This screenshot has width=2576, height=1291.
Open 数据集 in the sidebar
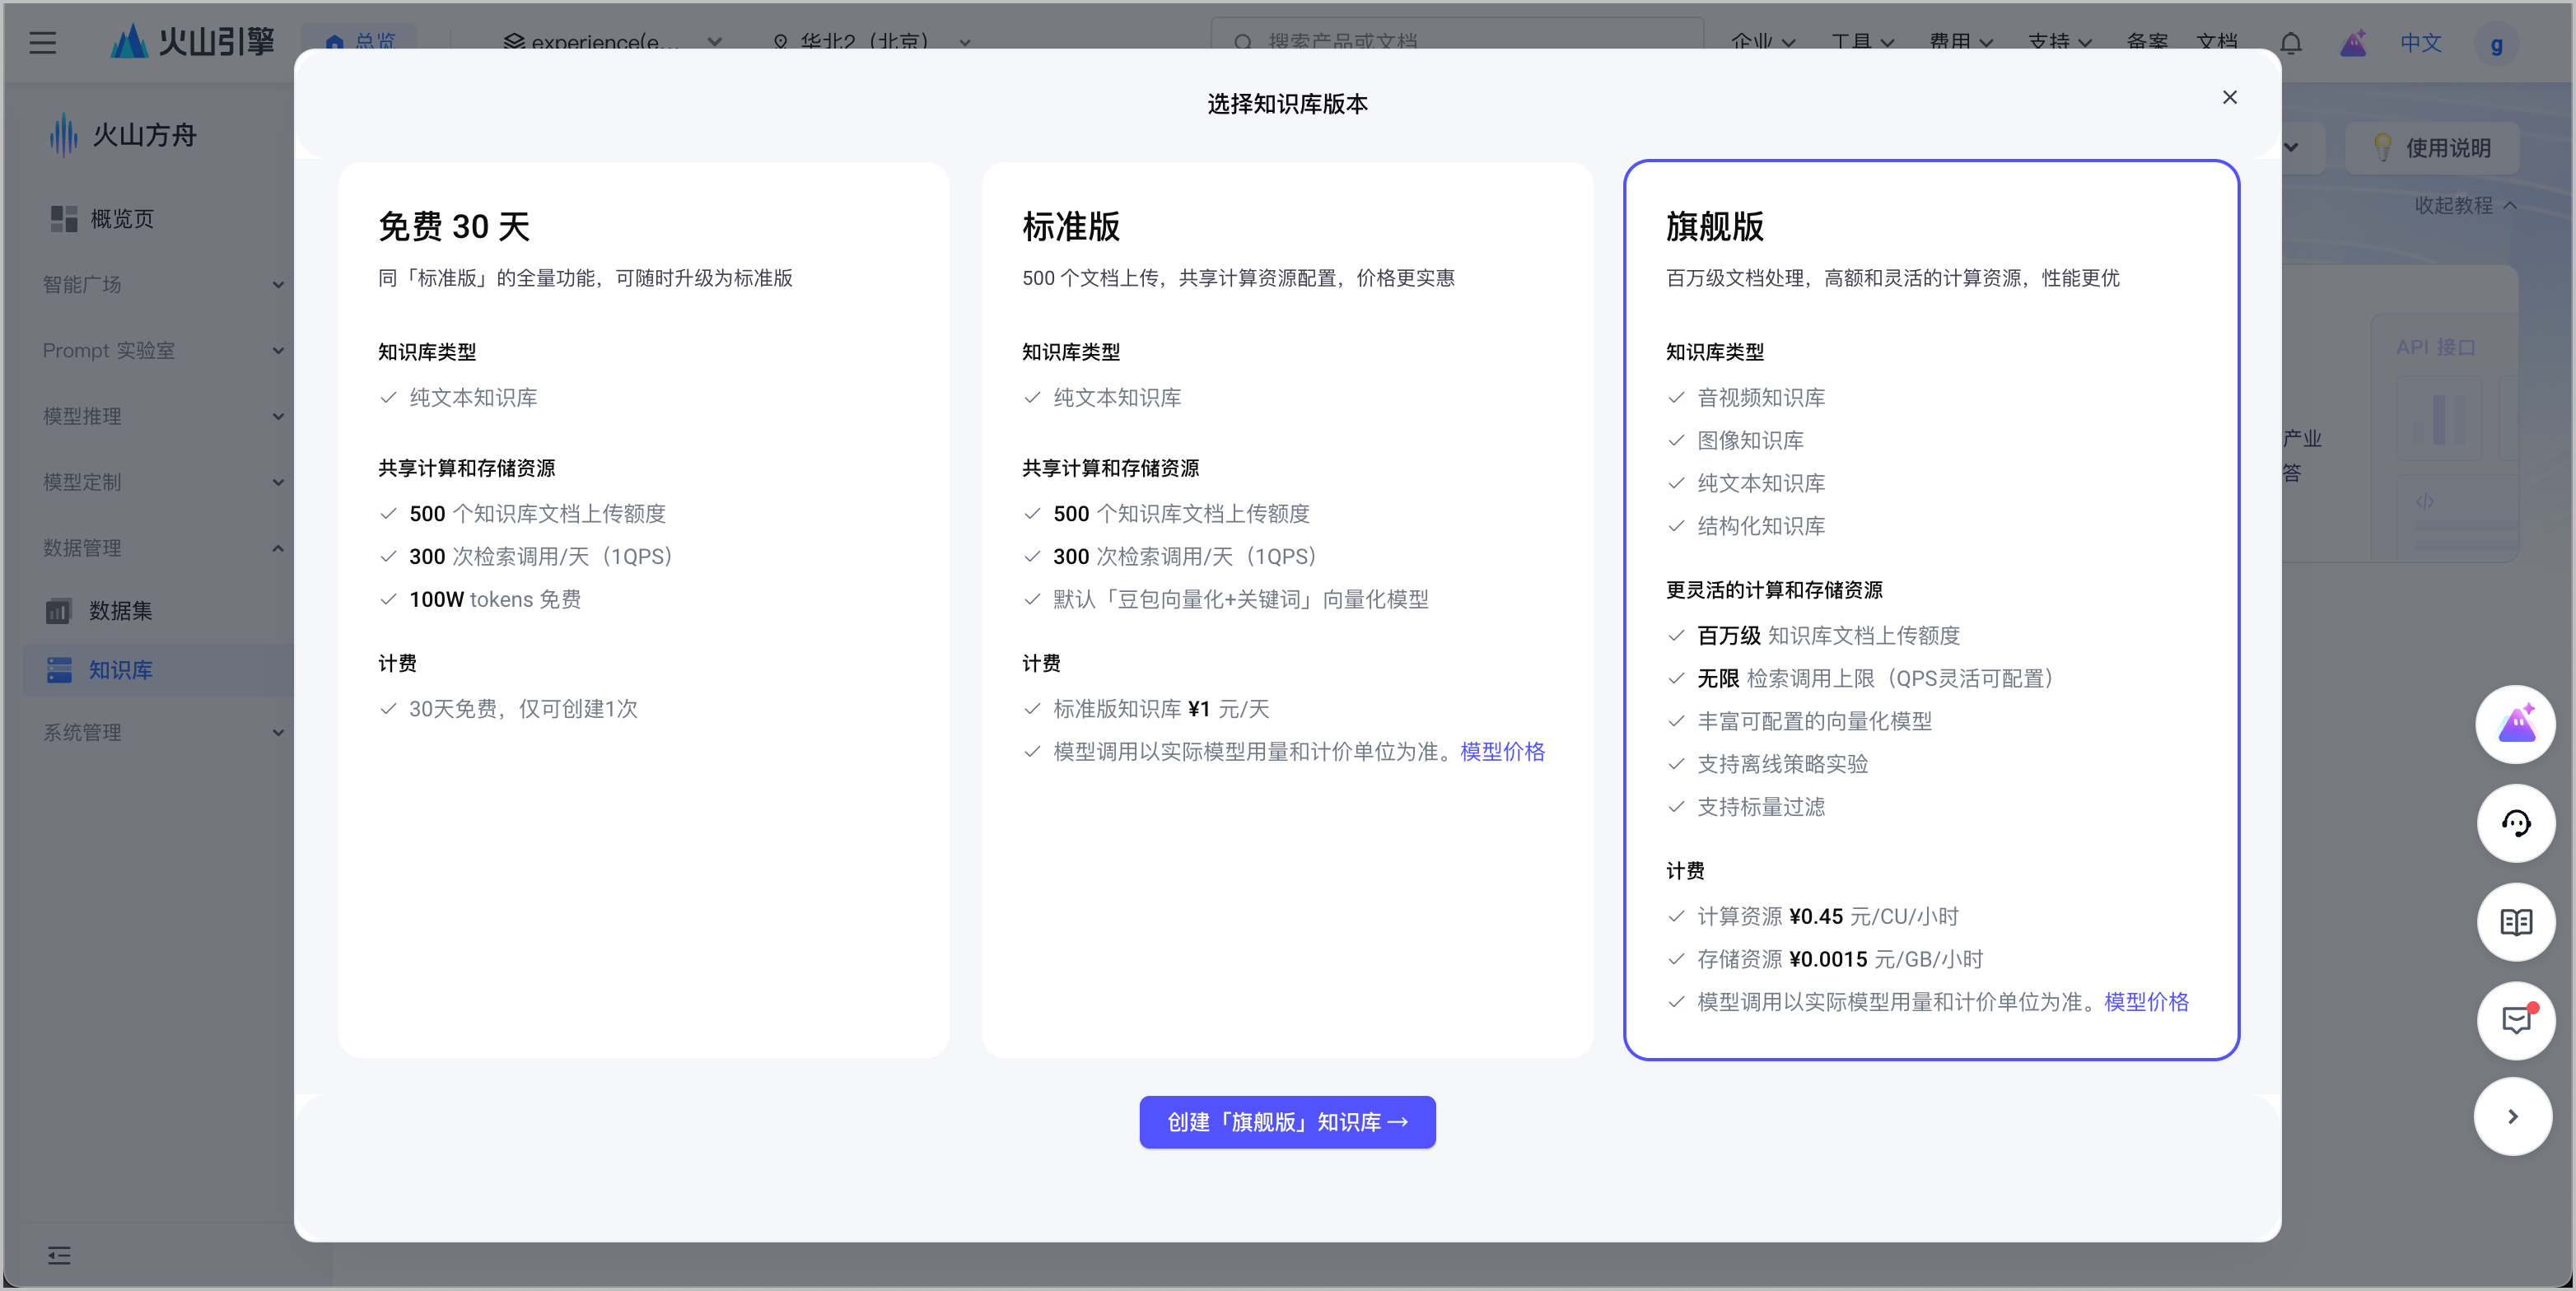pos(120,610)
